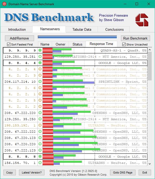155x179 pixels.
Task: Check for updates via Latest Version?
Action: point(32,172)
